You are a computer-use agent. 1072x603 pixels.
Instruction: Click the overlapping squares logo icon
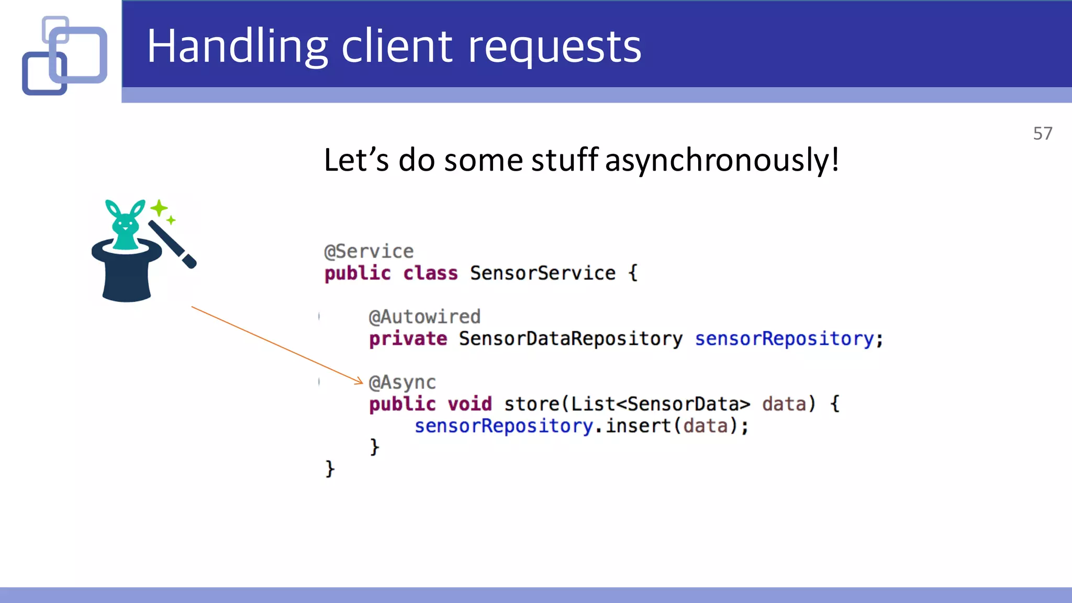coord(65,55)
